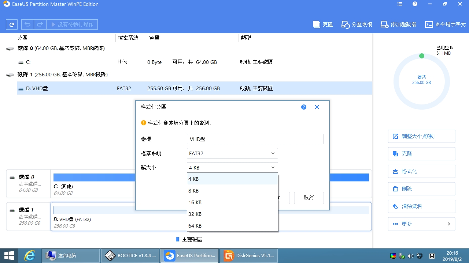Click the M input method indicator

pyautogui.click(x=432, y=256)
